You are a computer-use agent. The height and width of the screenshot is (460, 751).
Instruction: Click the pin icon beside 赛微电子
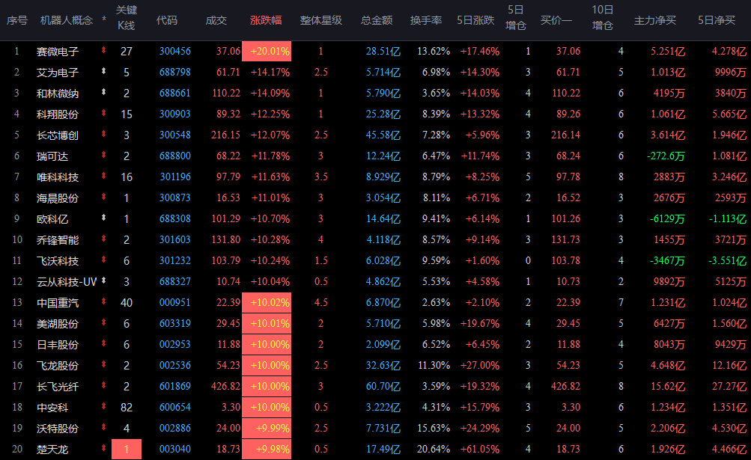coord(103,50)
